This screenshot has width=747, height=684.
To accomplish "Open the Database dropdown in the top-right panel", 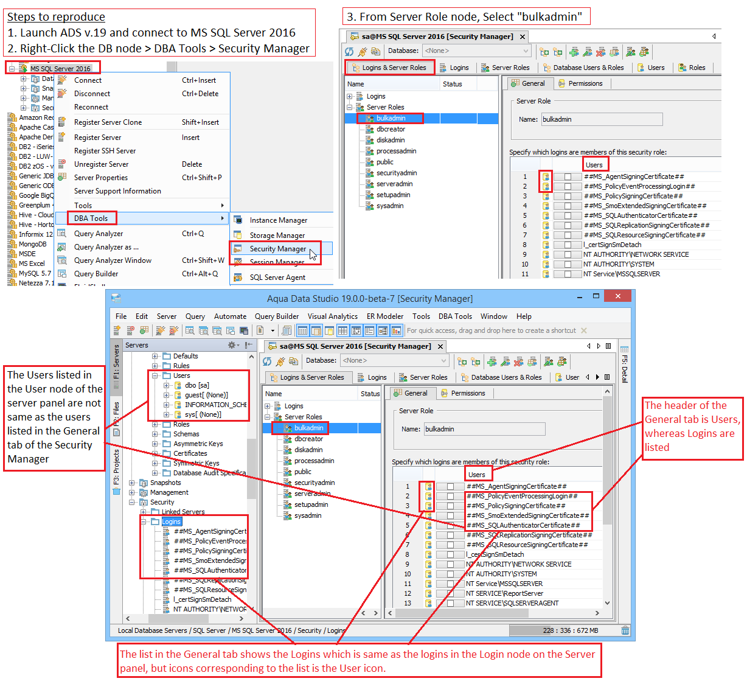I will (x=476, y=51).
